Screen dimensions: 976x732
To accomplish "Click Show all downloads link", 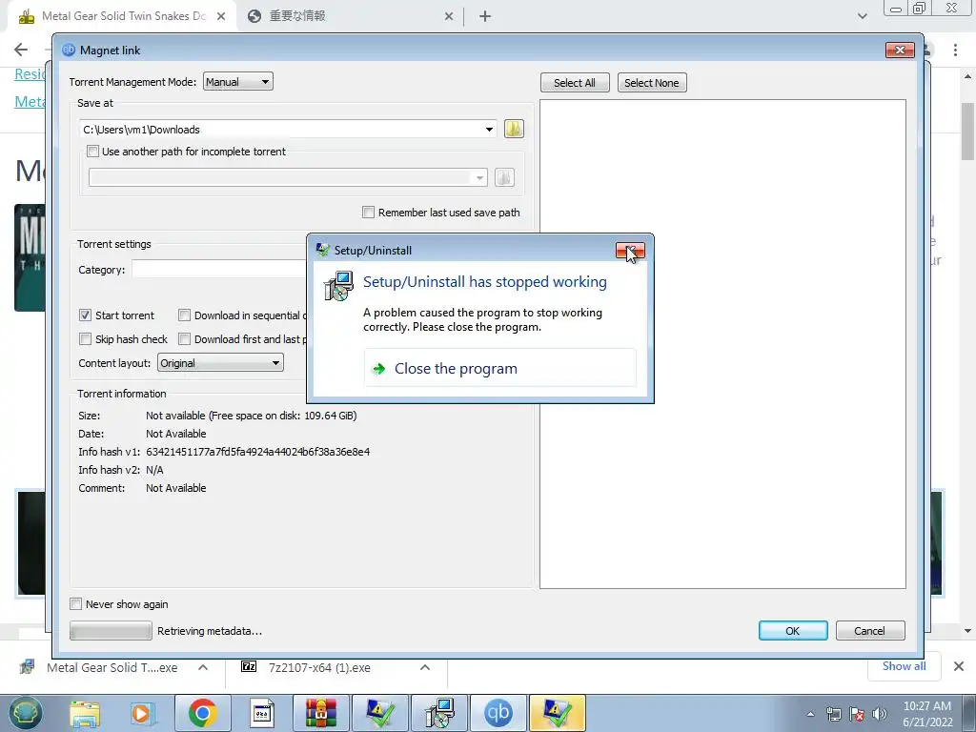I will (904, 666).
